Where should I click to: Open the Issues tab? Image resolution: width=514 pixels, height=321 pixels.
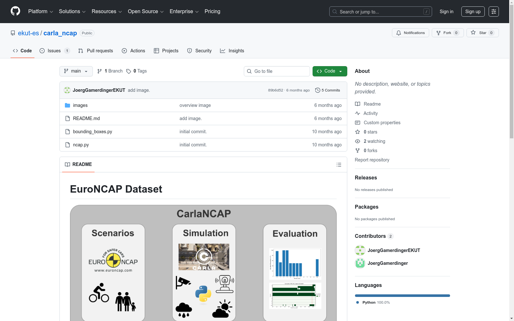55,51
